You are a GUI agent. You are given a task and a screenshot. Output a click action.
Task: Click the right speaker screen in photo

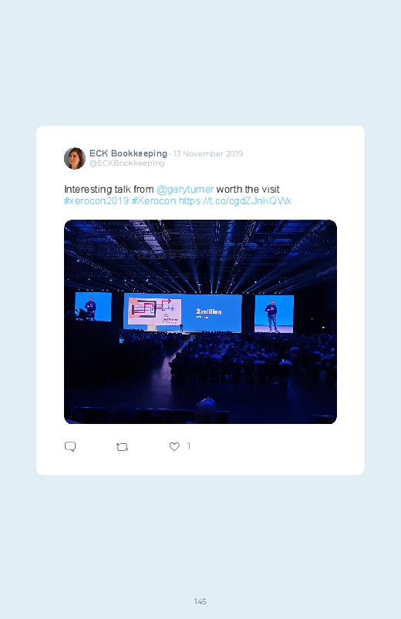coord(274,314)
